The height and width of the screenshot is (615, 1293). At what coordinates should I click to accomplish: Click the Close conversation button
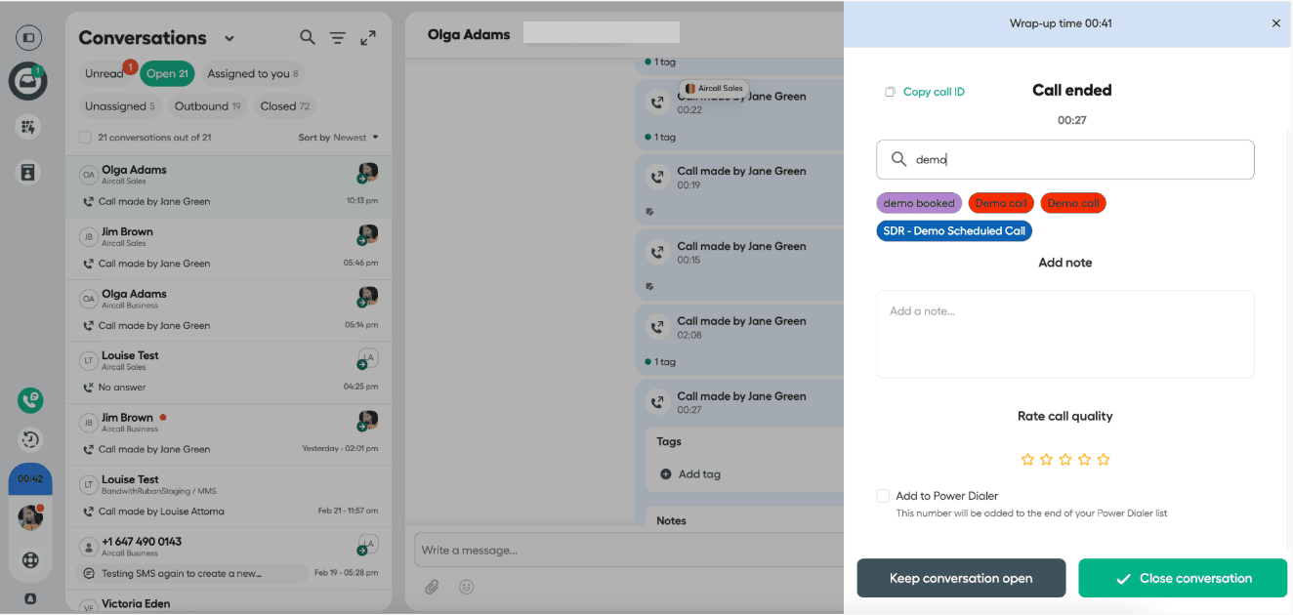pos(1183,578)
